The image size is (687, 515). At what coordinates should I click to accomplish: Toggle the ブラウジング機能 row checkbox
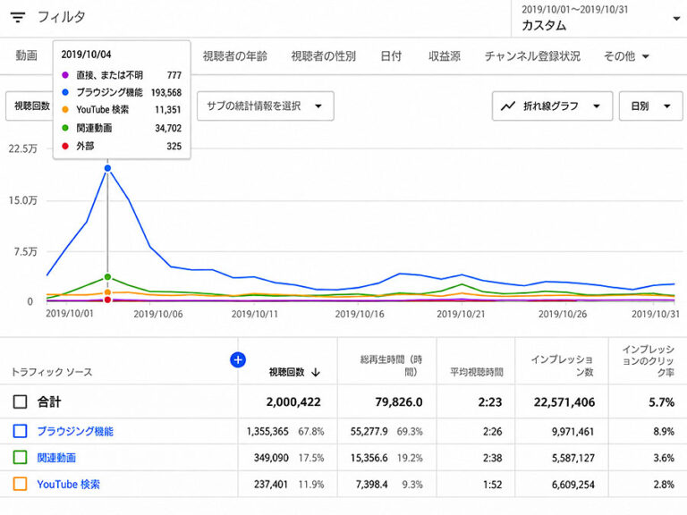pyautogui.click(x=21, y=431)
